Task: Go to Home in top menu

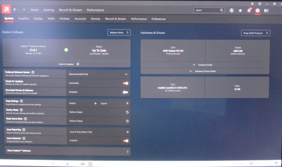Action: point(34,10)
